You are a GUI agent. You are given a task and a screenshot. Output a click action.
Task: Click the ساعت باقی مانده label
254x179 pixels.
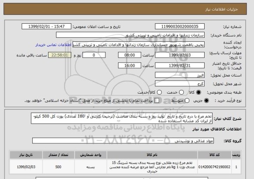pyautogui.click(x=32, y=55)
